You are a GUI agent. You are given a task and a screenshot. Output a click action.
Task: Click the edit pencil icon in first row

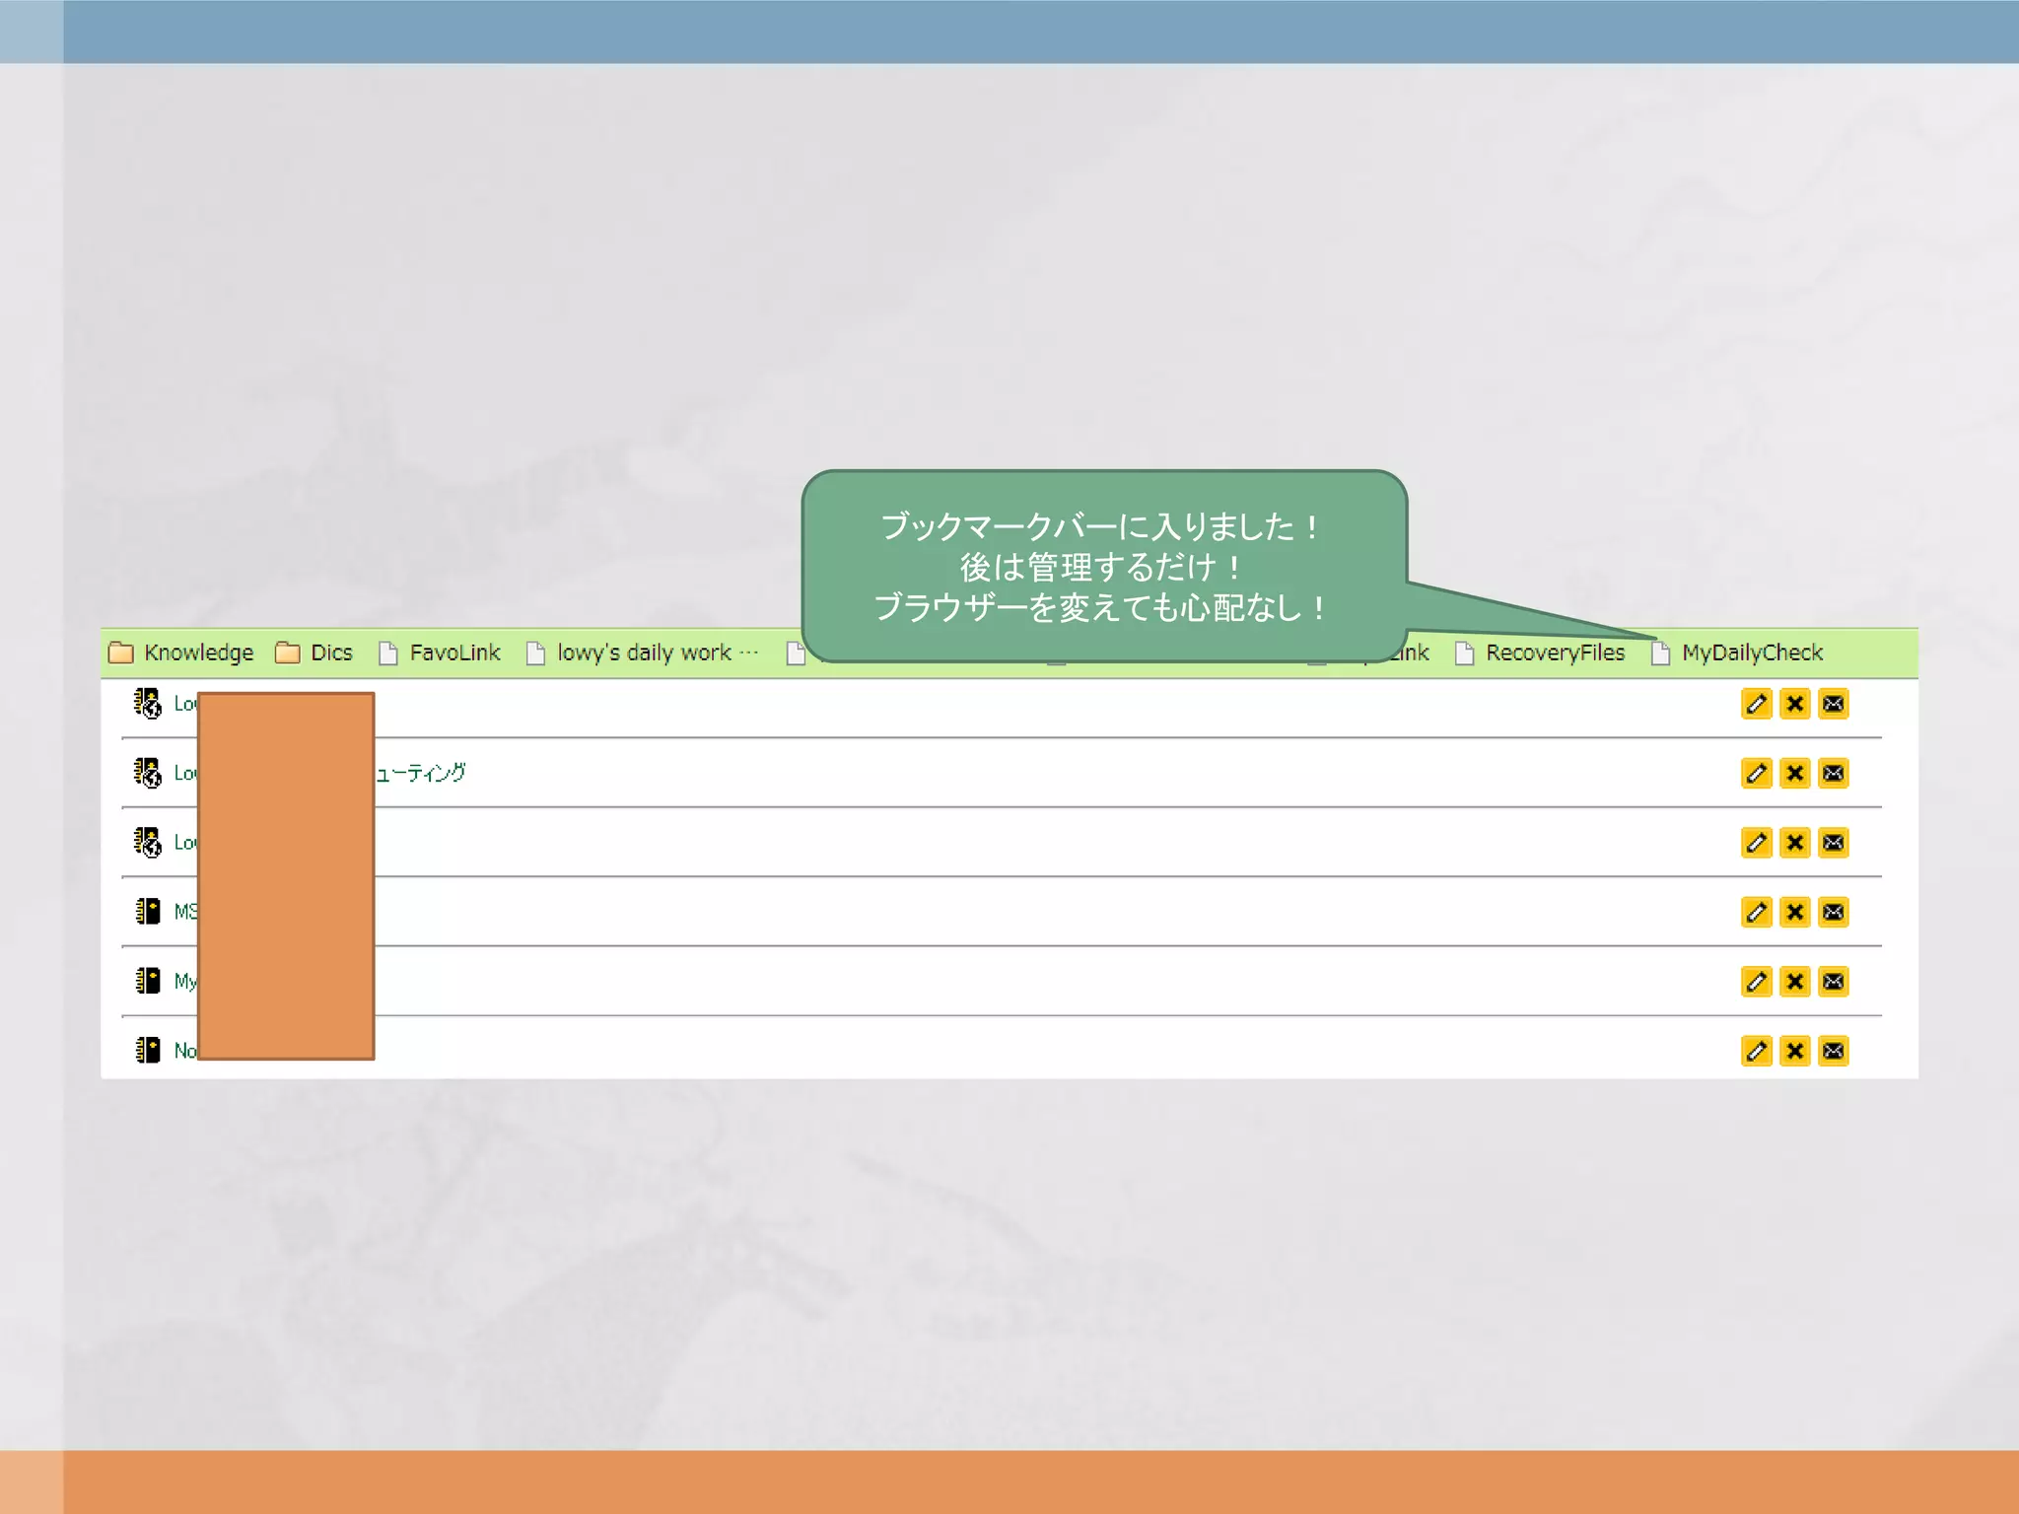pos(1756,704)
